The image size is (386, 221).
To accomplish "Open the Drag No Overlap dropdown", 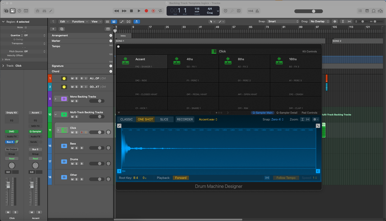I will tap(319, 21).
